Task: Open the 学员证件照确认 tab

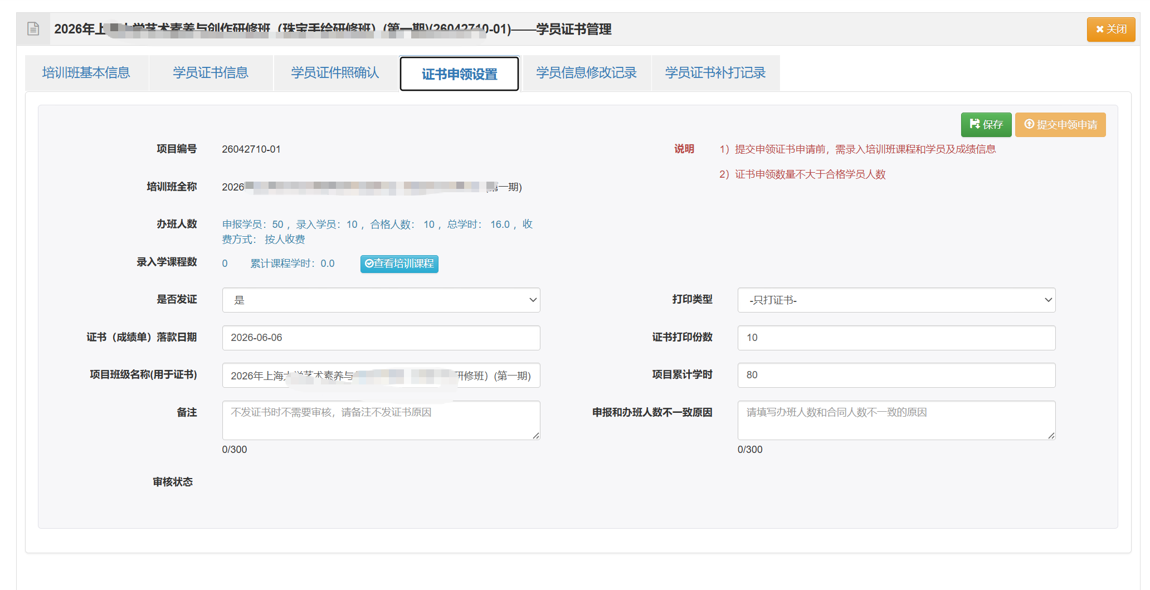Action: 335,73
